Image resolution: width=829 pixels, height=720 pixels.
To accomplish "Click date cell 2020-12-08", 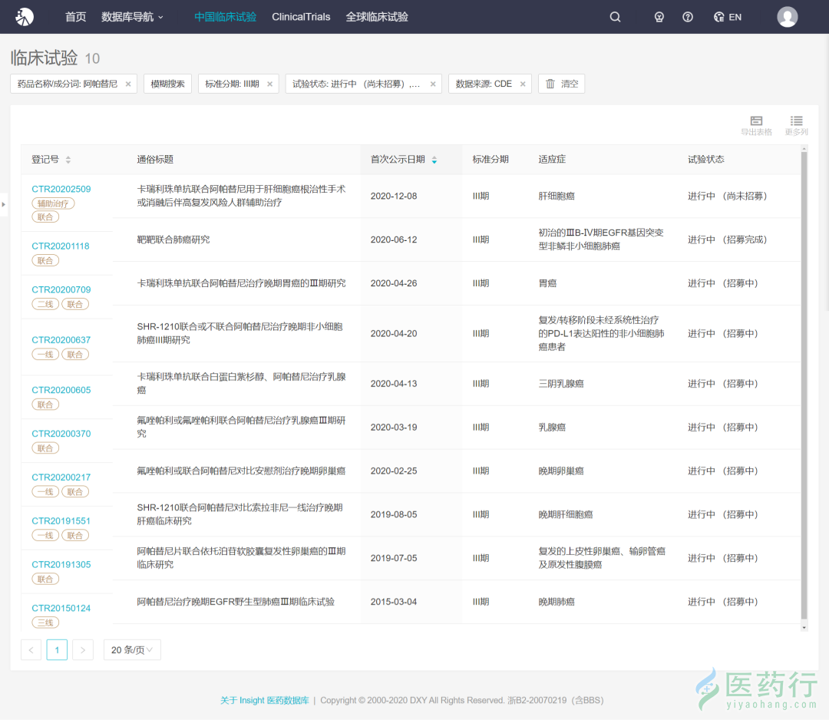I will pos(394,197).
